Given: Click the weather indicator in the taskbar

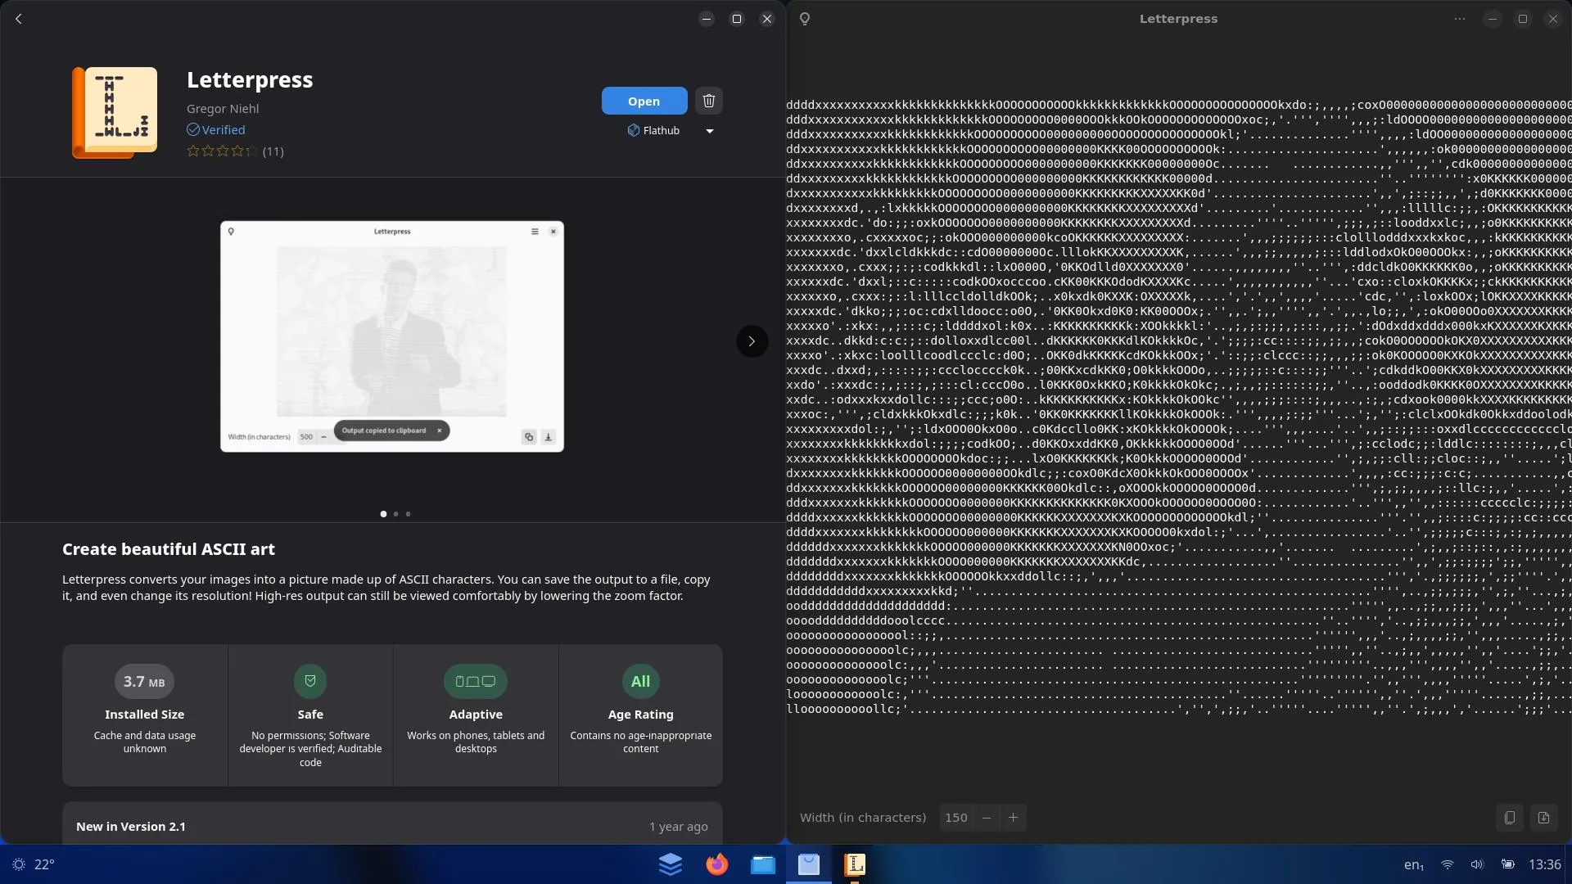Looking at the screenshot, I should [x=33, y=864].
